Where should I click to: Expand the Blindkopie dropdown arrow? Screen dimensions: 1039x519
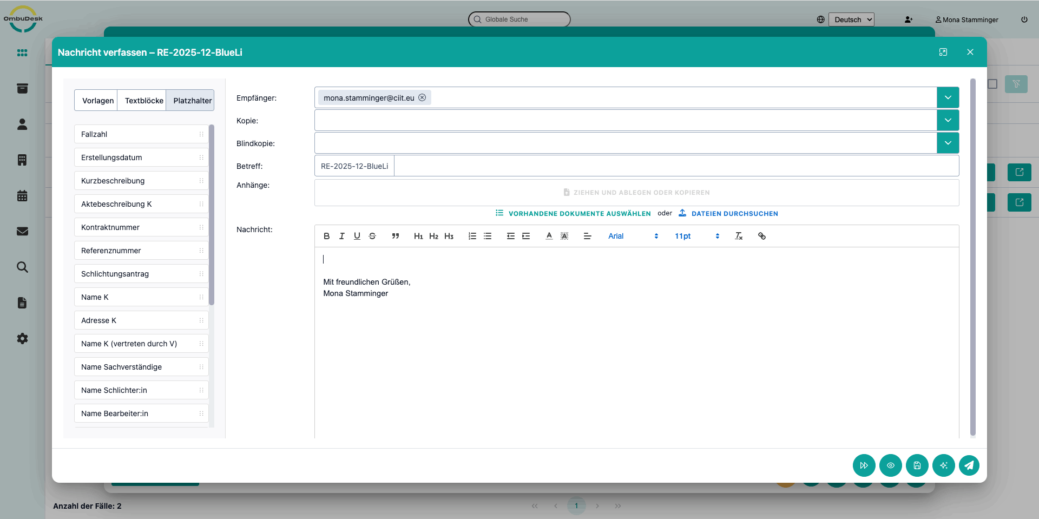pyautogui.click(x=948, y=143)
